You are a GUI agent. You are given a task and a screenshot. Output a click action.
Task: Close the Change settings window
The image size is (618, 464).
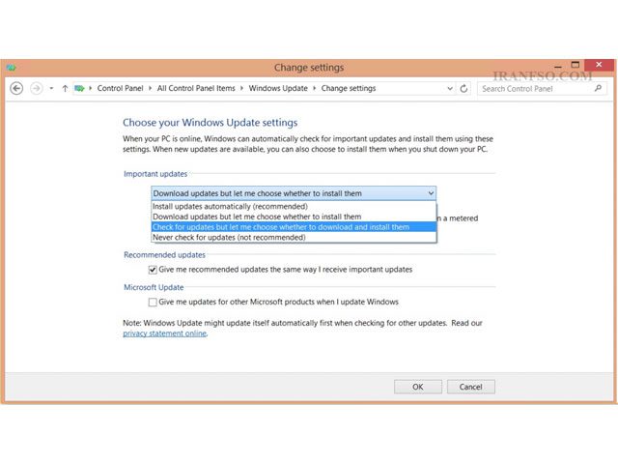[599, 65]
